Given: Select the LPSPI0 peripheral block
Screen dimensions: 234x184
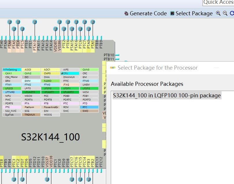Looking at the screenshot, I should pyautogui.click(x=50, y=88).
